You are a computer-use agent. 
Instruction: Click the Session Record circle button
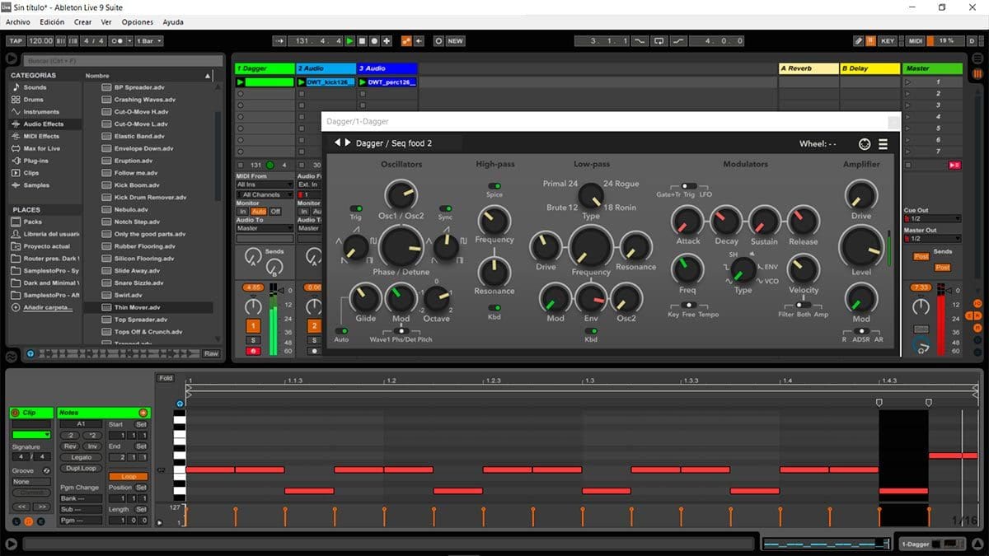tap(438, 40)
